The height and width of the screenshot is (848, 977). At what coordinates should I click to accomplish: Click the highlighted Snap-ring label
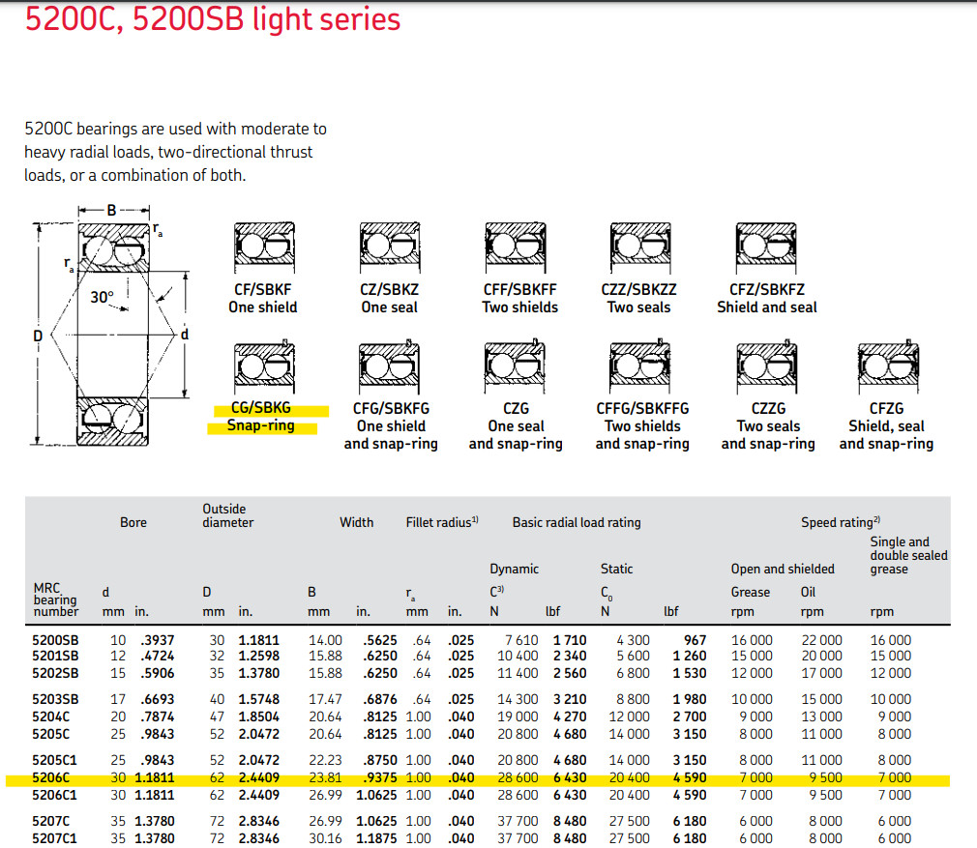click(x=260, y=425)
